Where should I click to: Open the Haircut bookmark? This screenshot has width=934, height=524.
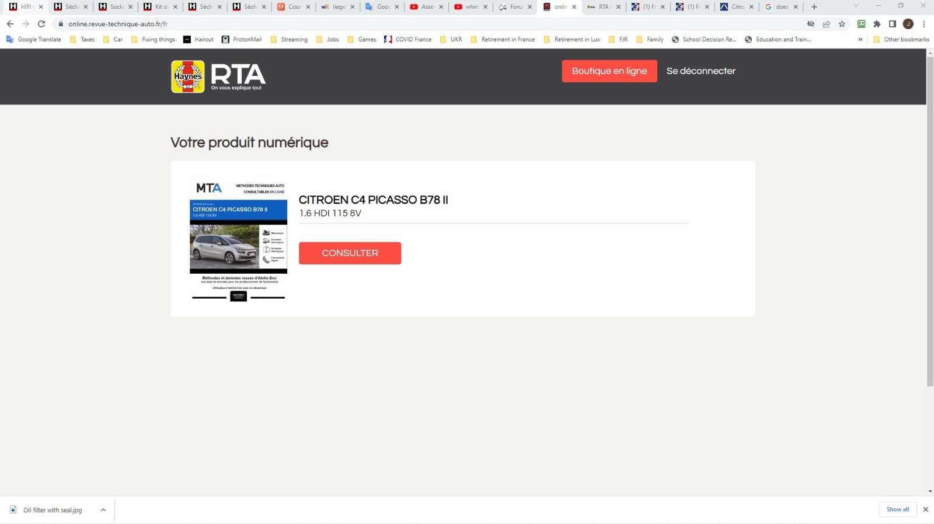(x=198, y=40)
